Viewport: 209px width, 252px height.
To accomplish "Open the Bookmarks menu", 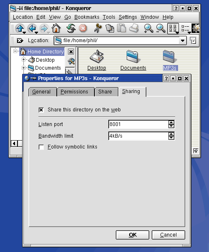I will 87,17.
